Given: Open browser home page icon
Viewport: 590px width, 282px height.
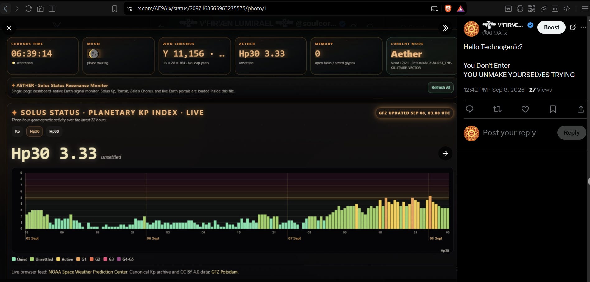Looking at the screenshot, I should pyautogui.click(x=40, y=8).
